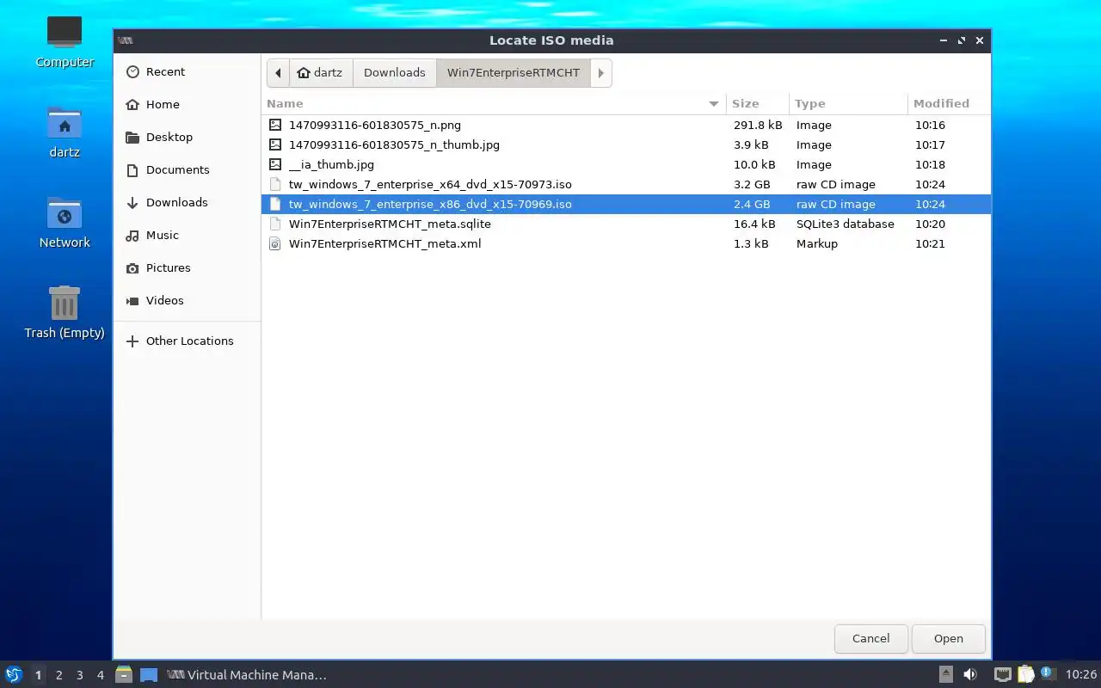Click the path bar back arrow
Viewport: 1101px width, 688px height.
click(278, 73)
